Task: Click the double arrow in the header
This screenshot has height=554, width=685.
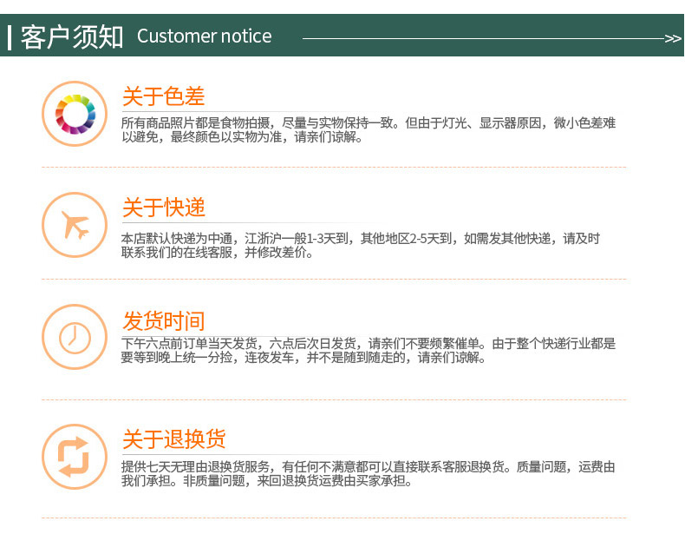Action: (672, 38)
